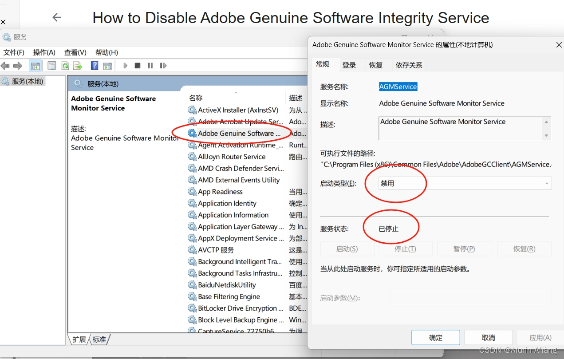This screenshot has height=359, width=564.
Task: Click the Services window title gear icon
Action: pyautogui.click(x=6, y=37)
